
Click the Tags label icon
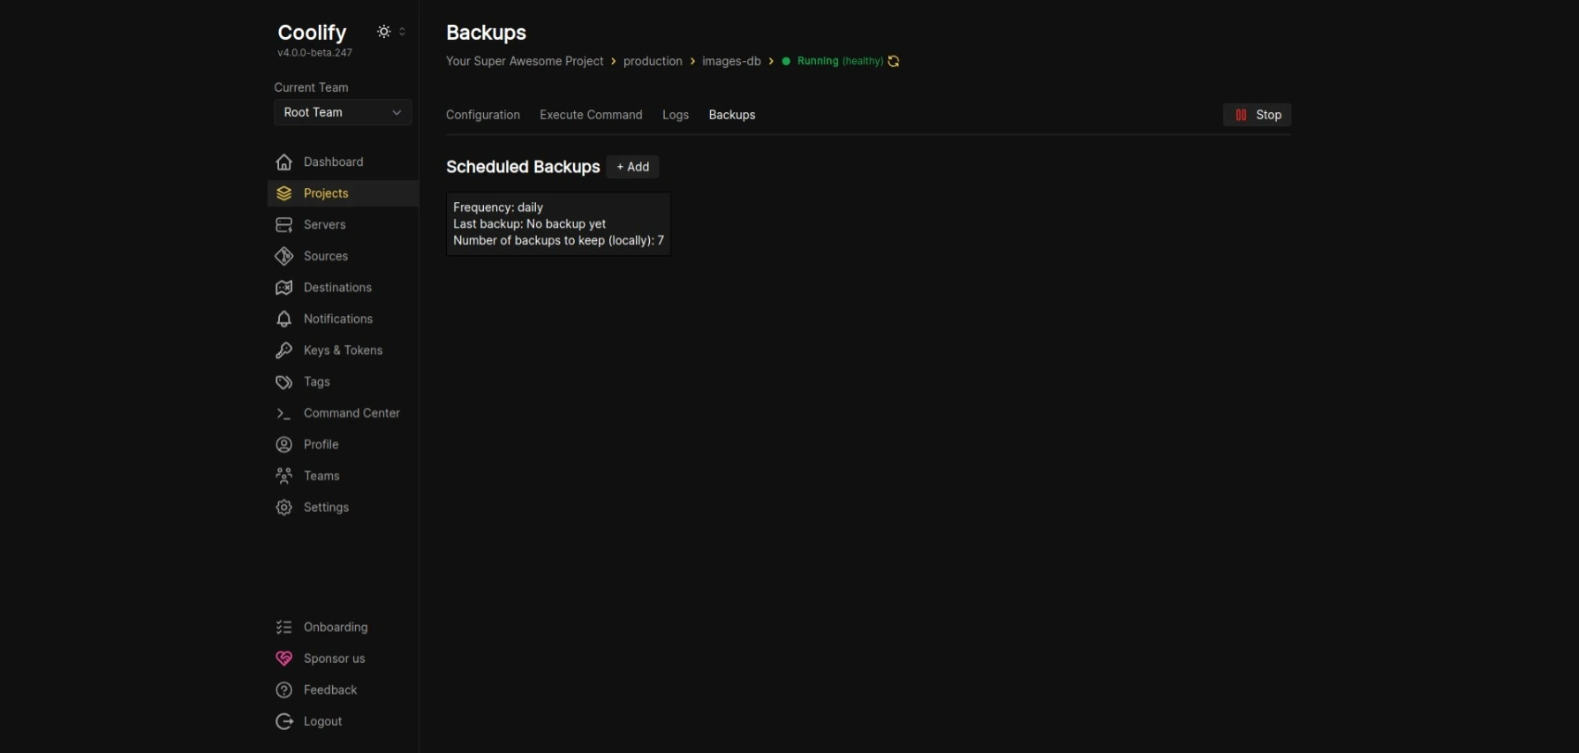(x=283, y=382)
